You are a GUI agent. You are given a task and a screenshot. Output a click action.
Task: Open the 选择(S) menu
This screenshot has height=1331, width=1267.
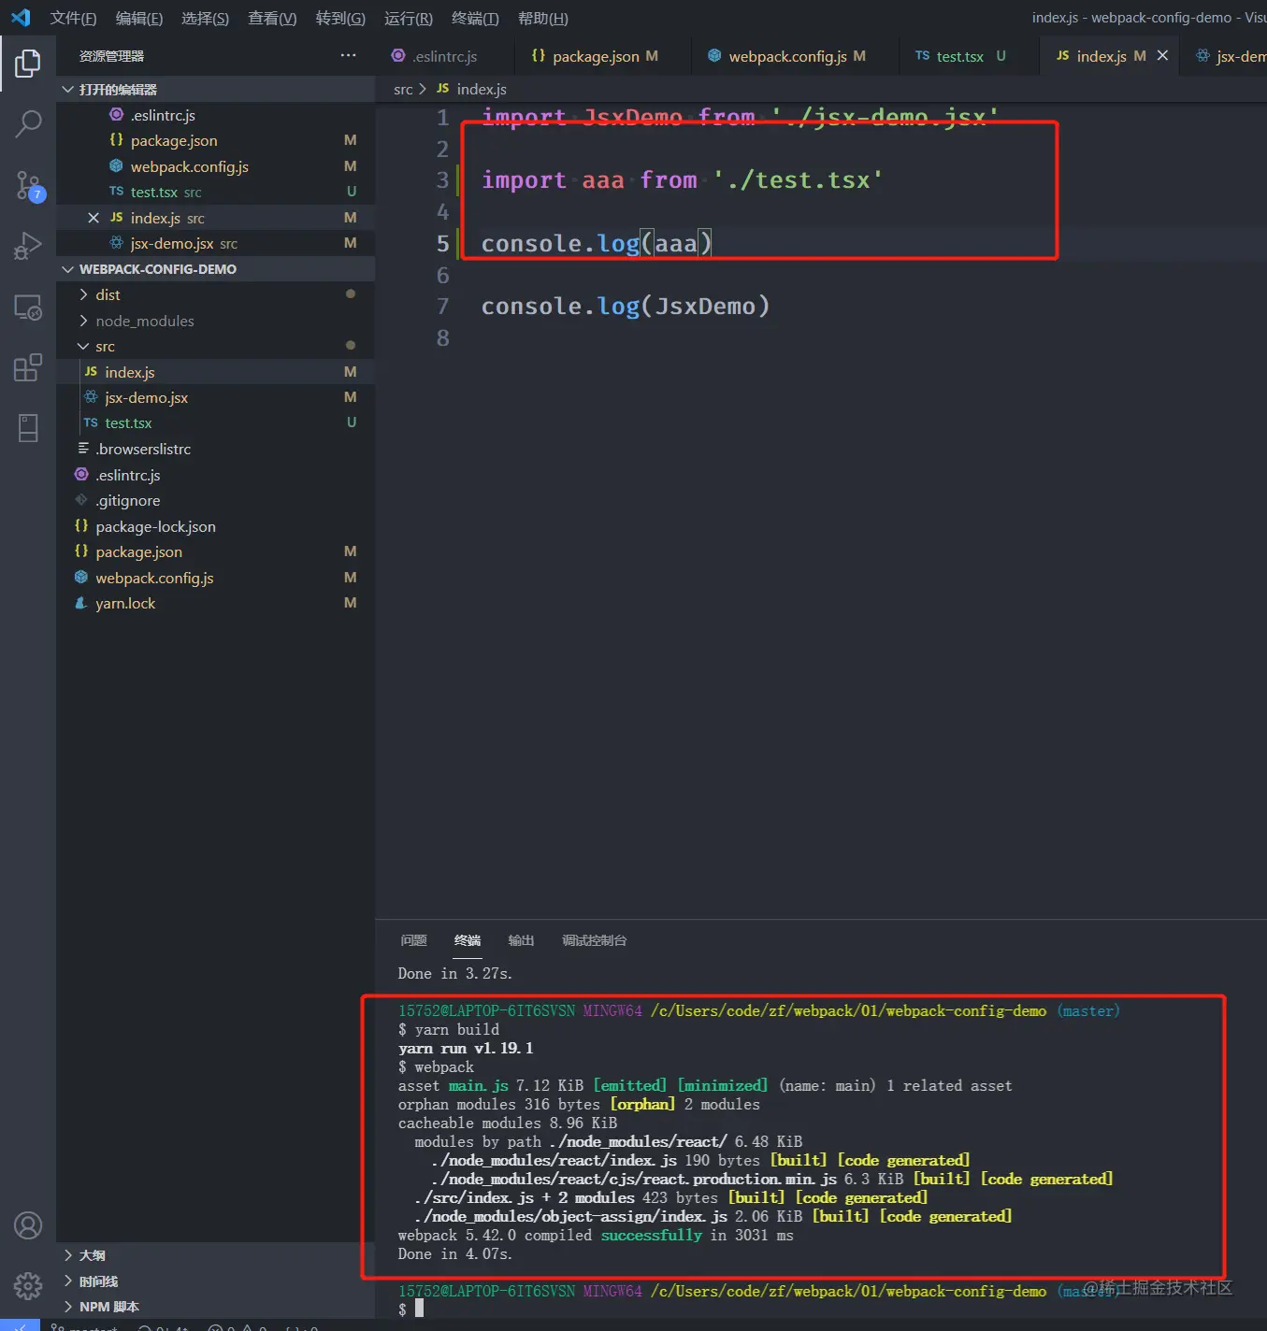[x=206, y=18]
